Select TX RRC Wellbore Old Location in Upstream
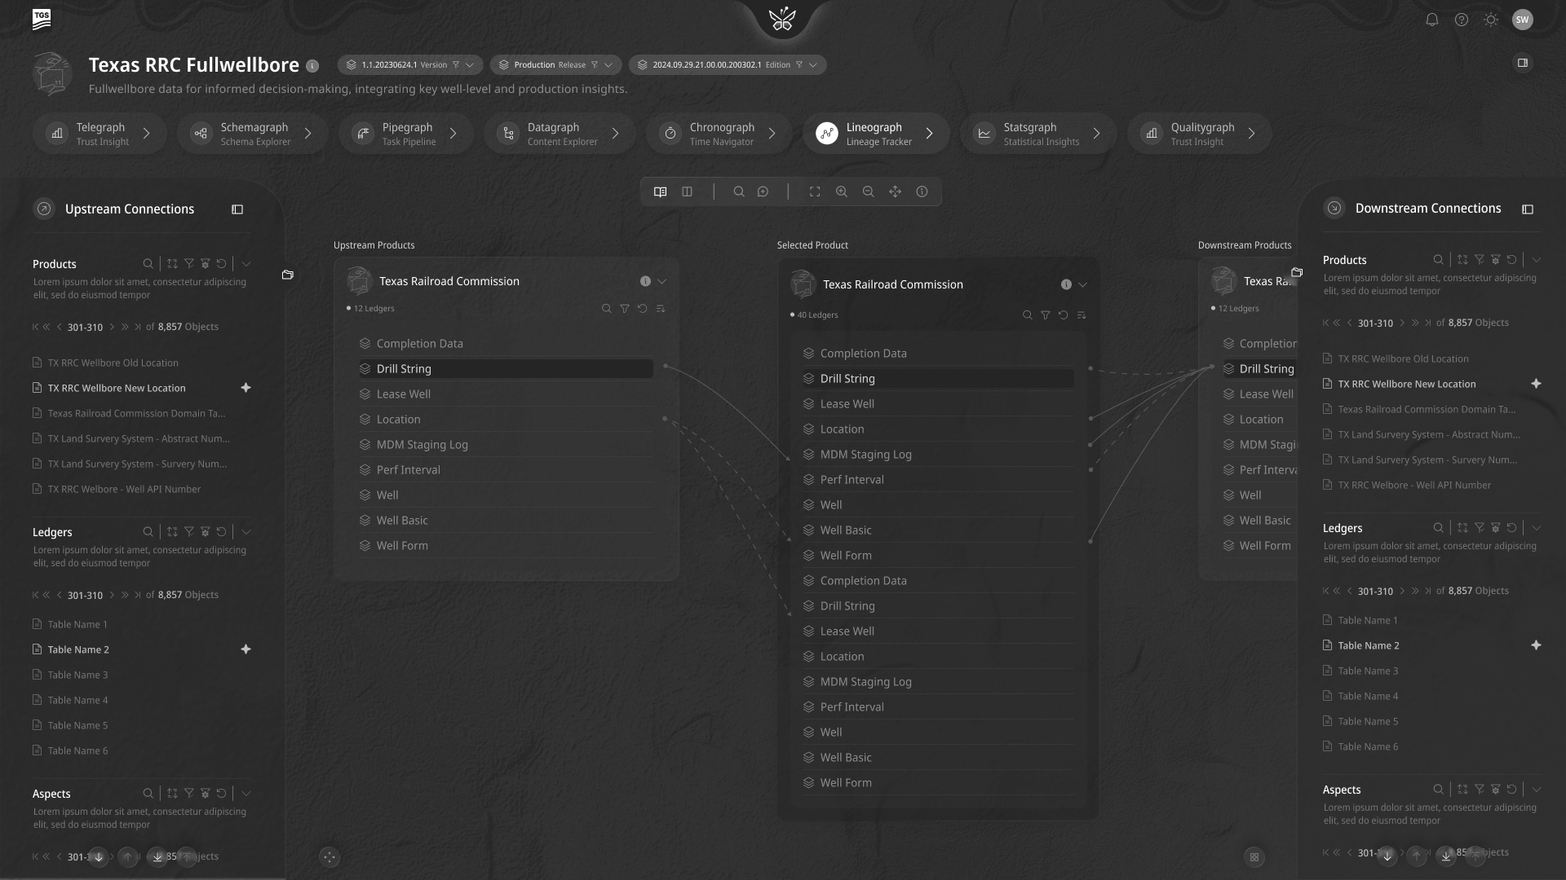The image size is (1566, 880). (x=113, y=363)
